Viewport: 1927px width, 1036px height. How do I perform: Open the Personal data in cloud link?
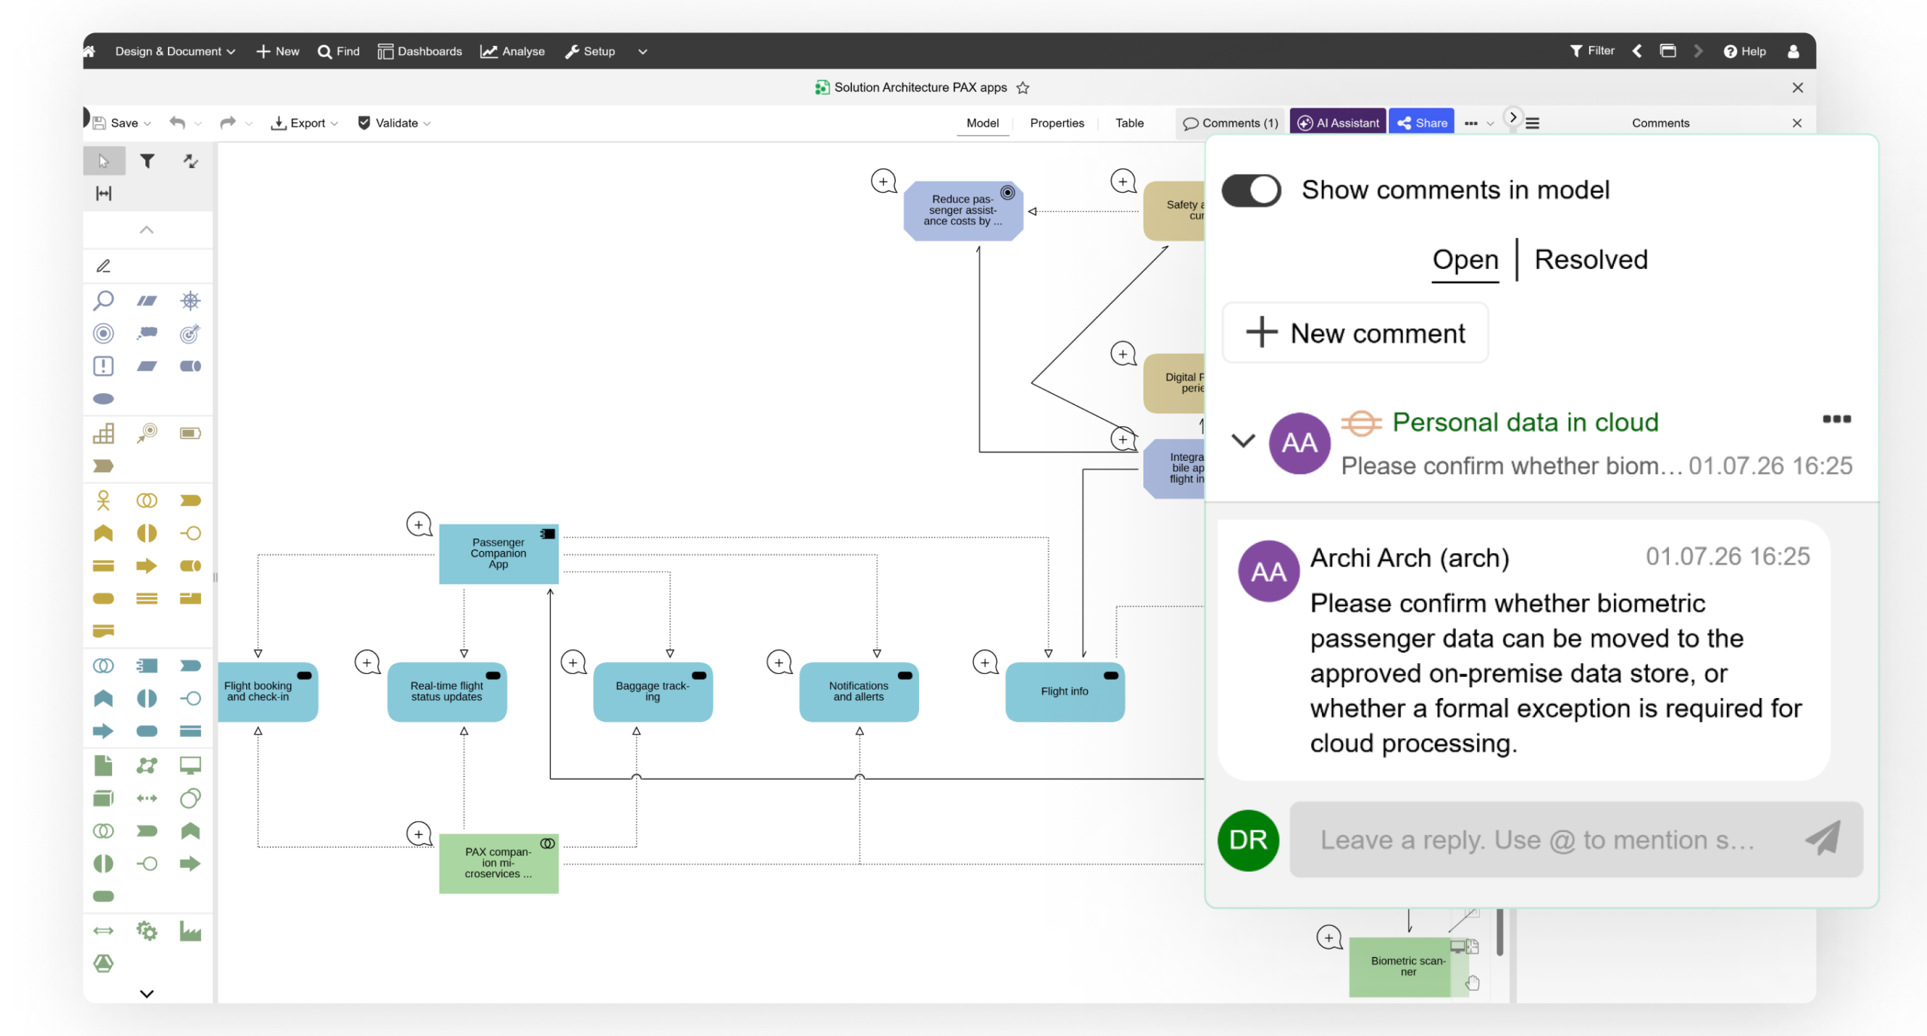click(x=1525, y=422)
